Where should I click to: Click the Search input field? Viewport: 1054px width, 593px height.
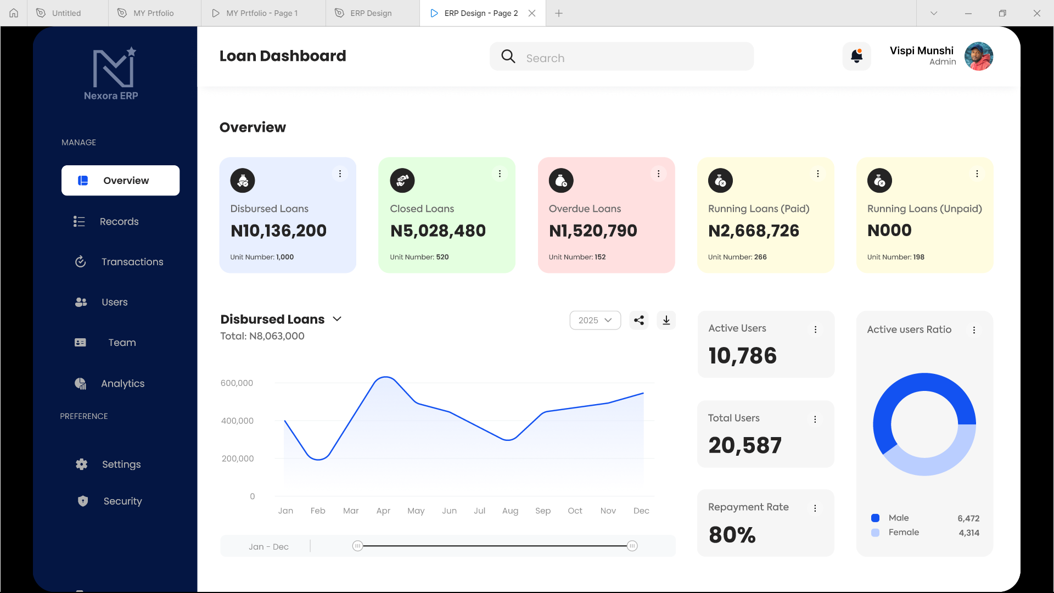(621, 56)
